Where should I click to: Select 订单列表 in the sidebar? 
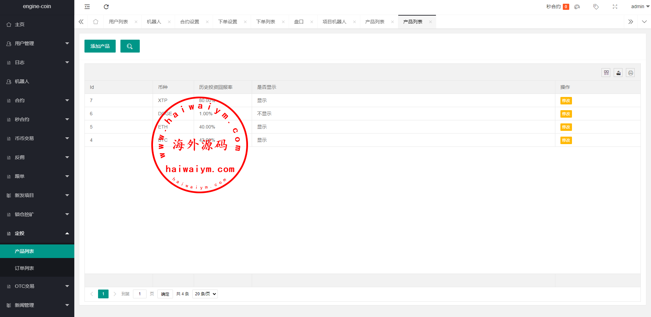(24, 268)
